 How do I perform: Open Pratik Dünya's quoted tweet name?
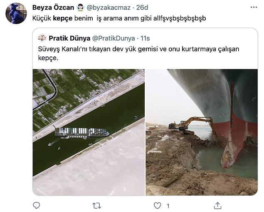[69, 38]
